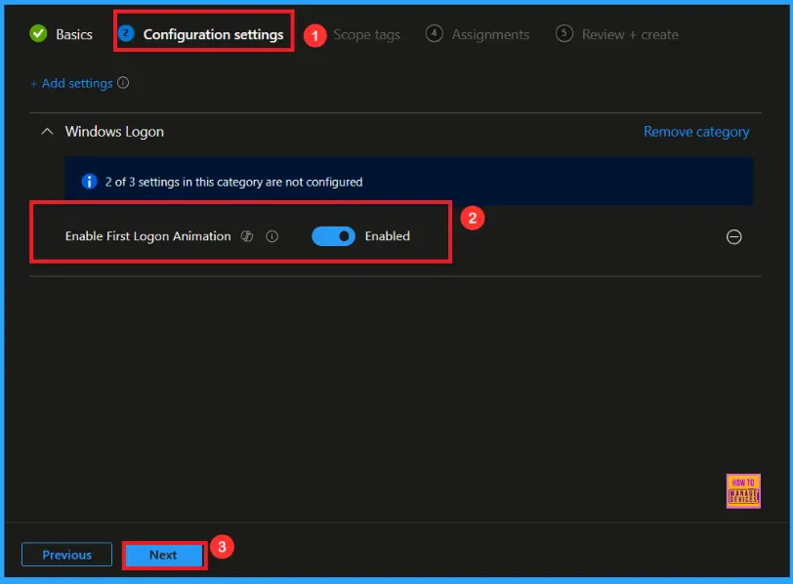
Task: Click the step 5 circle icon before Review + create
Action: click(564, 33)
